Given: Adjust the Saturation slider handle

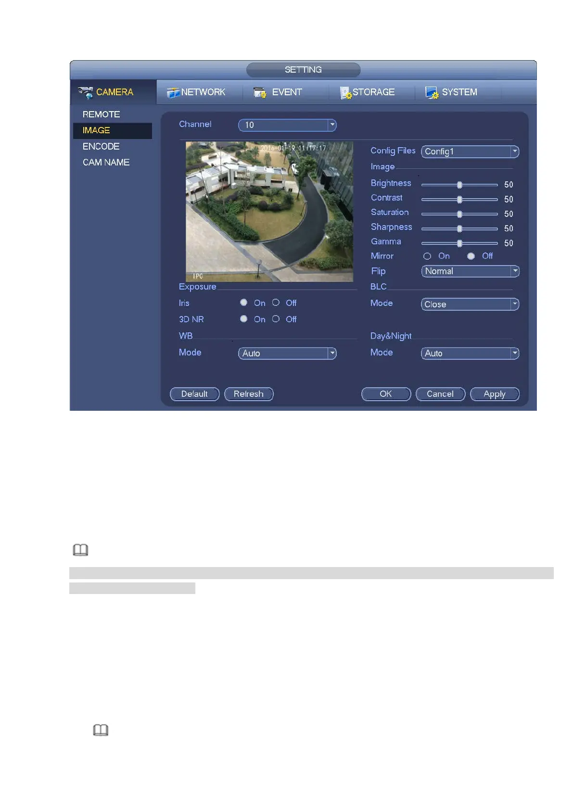Looking at the screenshot, I should [x=459, y=214].
